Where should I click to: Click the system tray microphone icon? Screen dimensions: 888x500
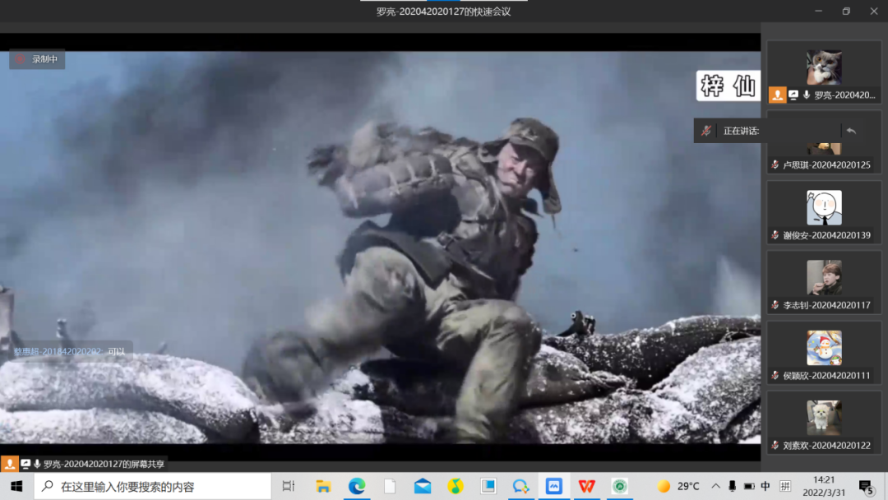[733, 486]
